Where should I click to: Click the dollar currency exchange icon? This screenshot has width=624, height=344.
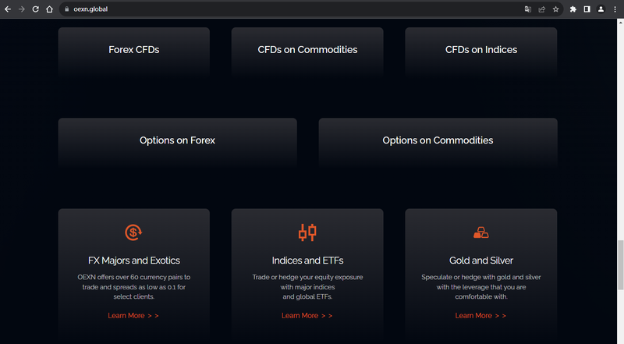click(133, 232)
